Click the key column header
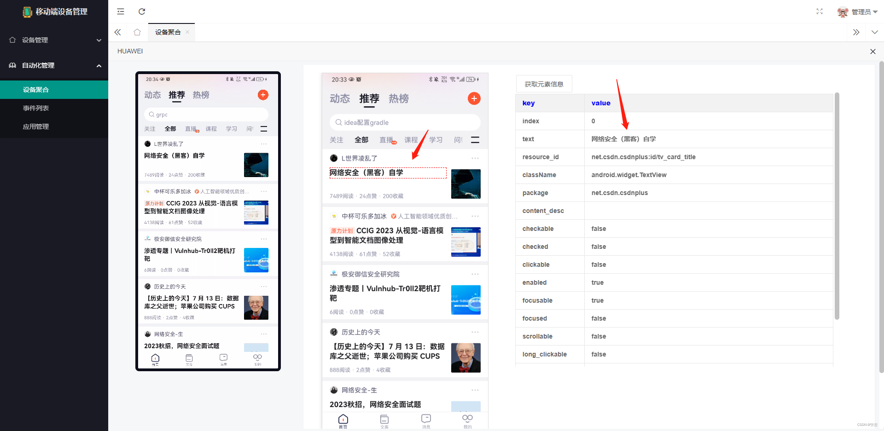Image resolution: width=884 pixels, height=431 pixels. [550, 103]
